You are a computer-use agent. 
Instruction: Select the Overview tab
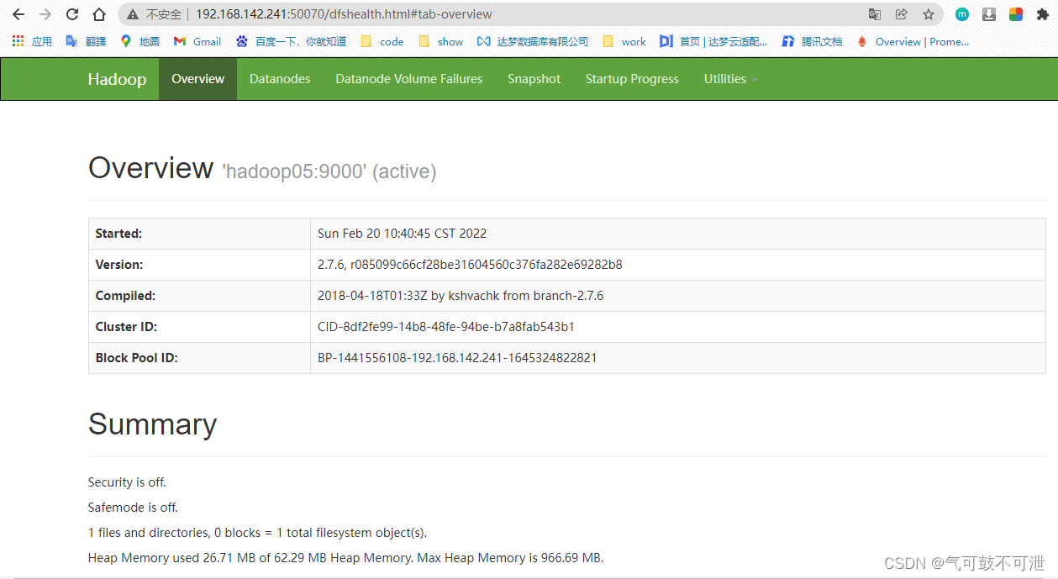click(x=197, y=79)
